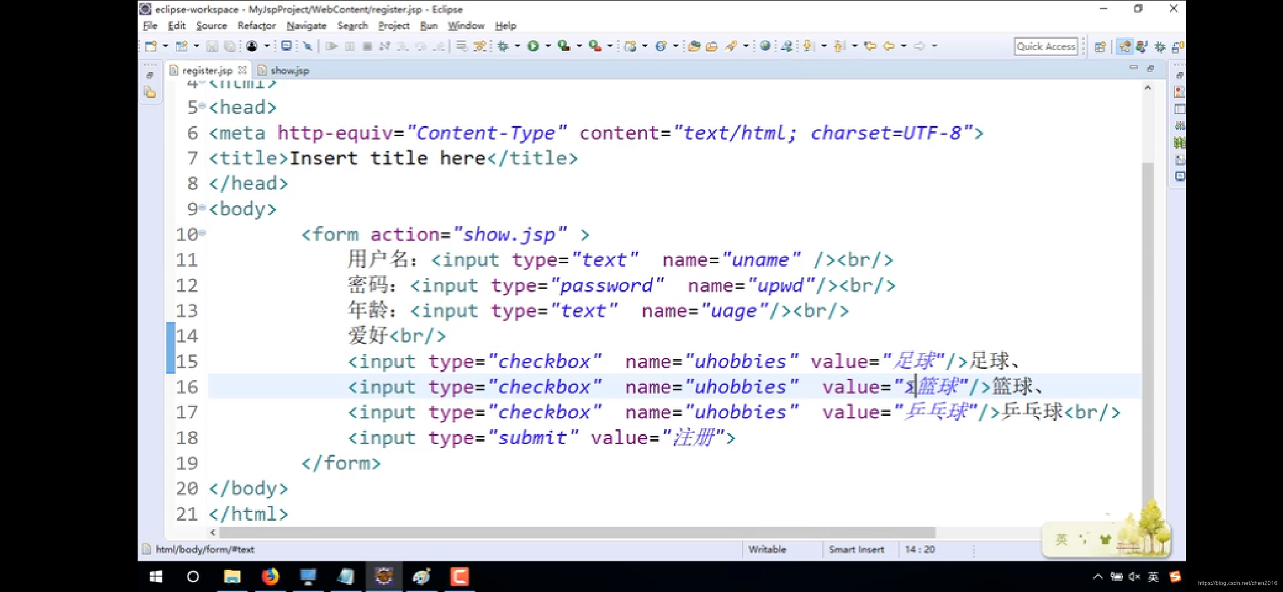This screenshot has width=1283, height=592.
Task: Expand the Debug configurations dropdown arrow
Action: (516, 47)
